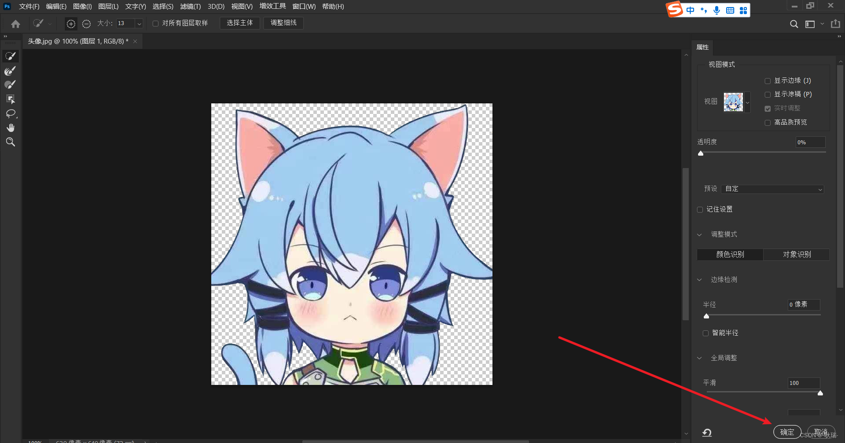This screenshot has height=443, width=845.
Task: Collapse the 调整模式 section
Action: coord(699,235)
